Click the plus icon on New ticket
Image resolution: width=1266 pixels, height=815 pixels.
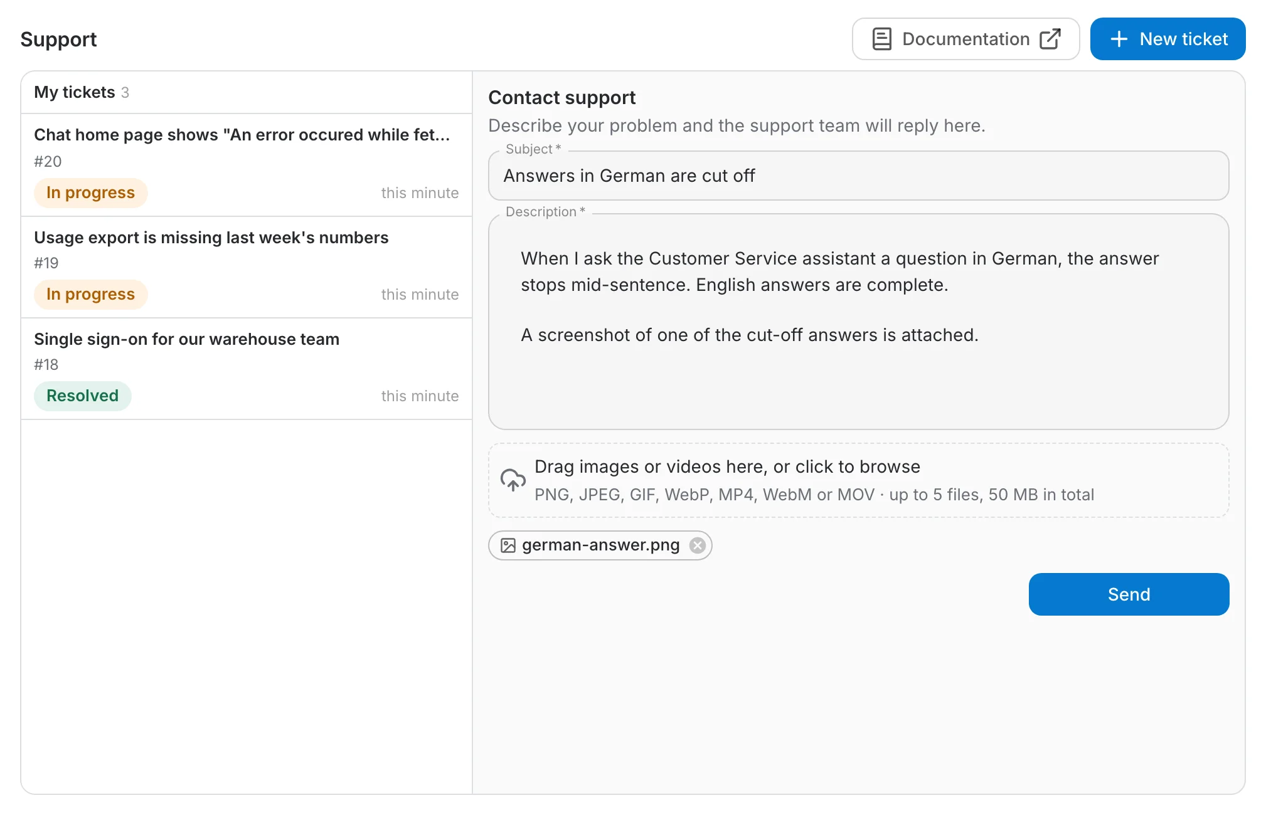[1119, 39]
